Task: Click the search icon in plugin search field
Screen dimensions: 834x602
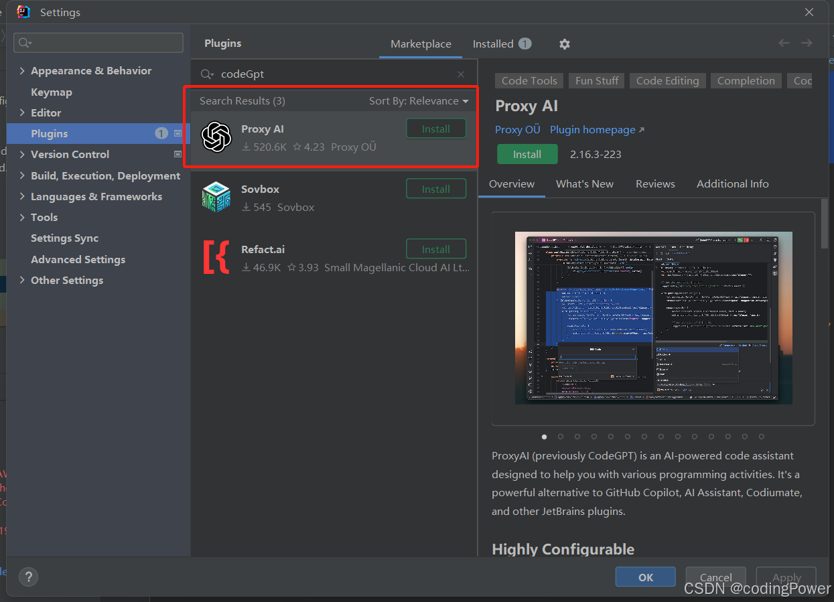Action: [x=207, y=74]
